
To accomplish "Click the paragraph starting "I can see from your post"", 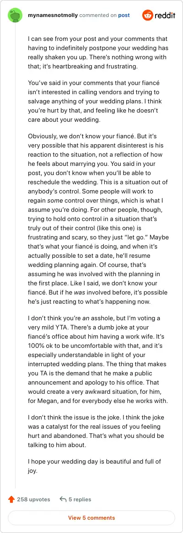I will [98, 53].
